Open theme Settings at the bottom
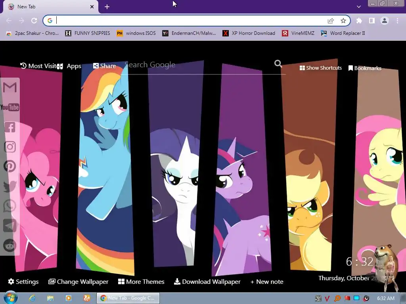The height and width of the screenshot is (304, 406). tap(23, 281)
